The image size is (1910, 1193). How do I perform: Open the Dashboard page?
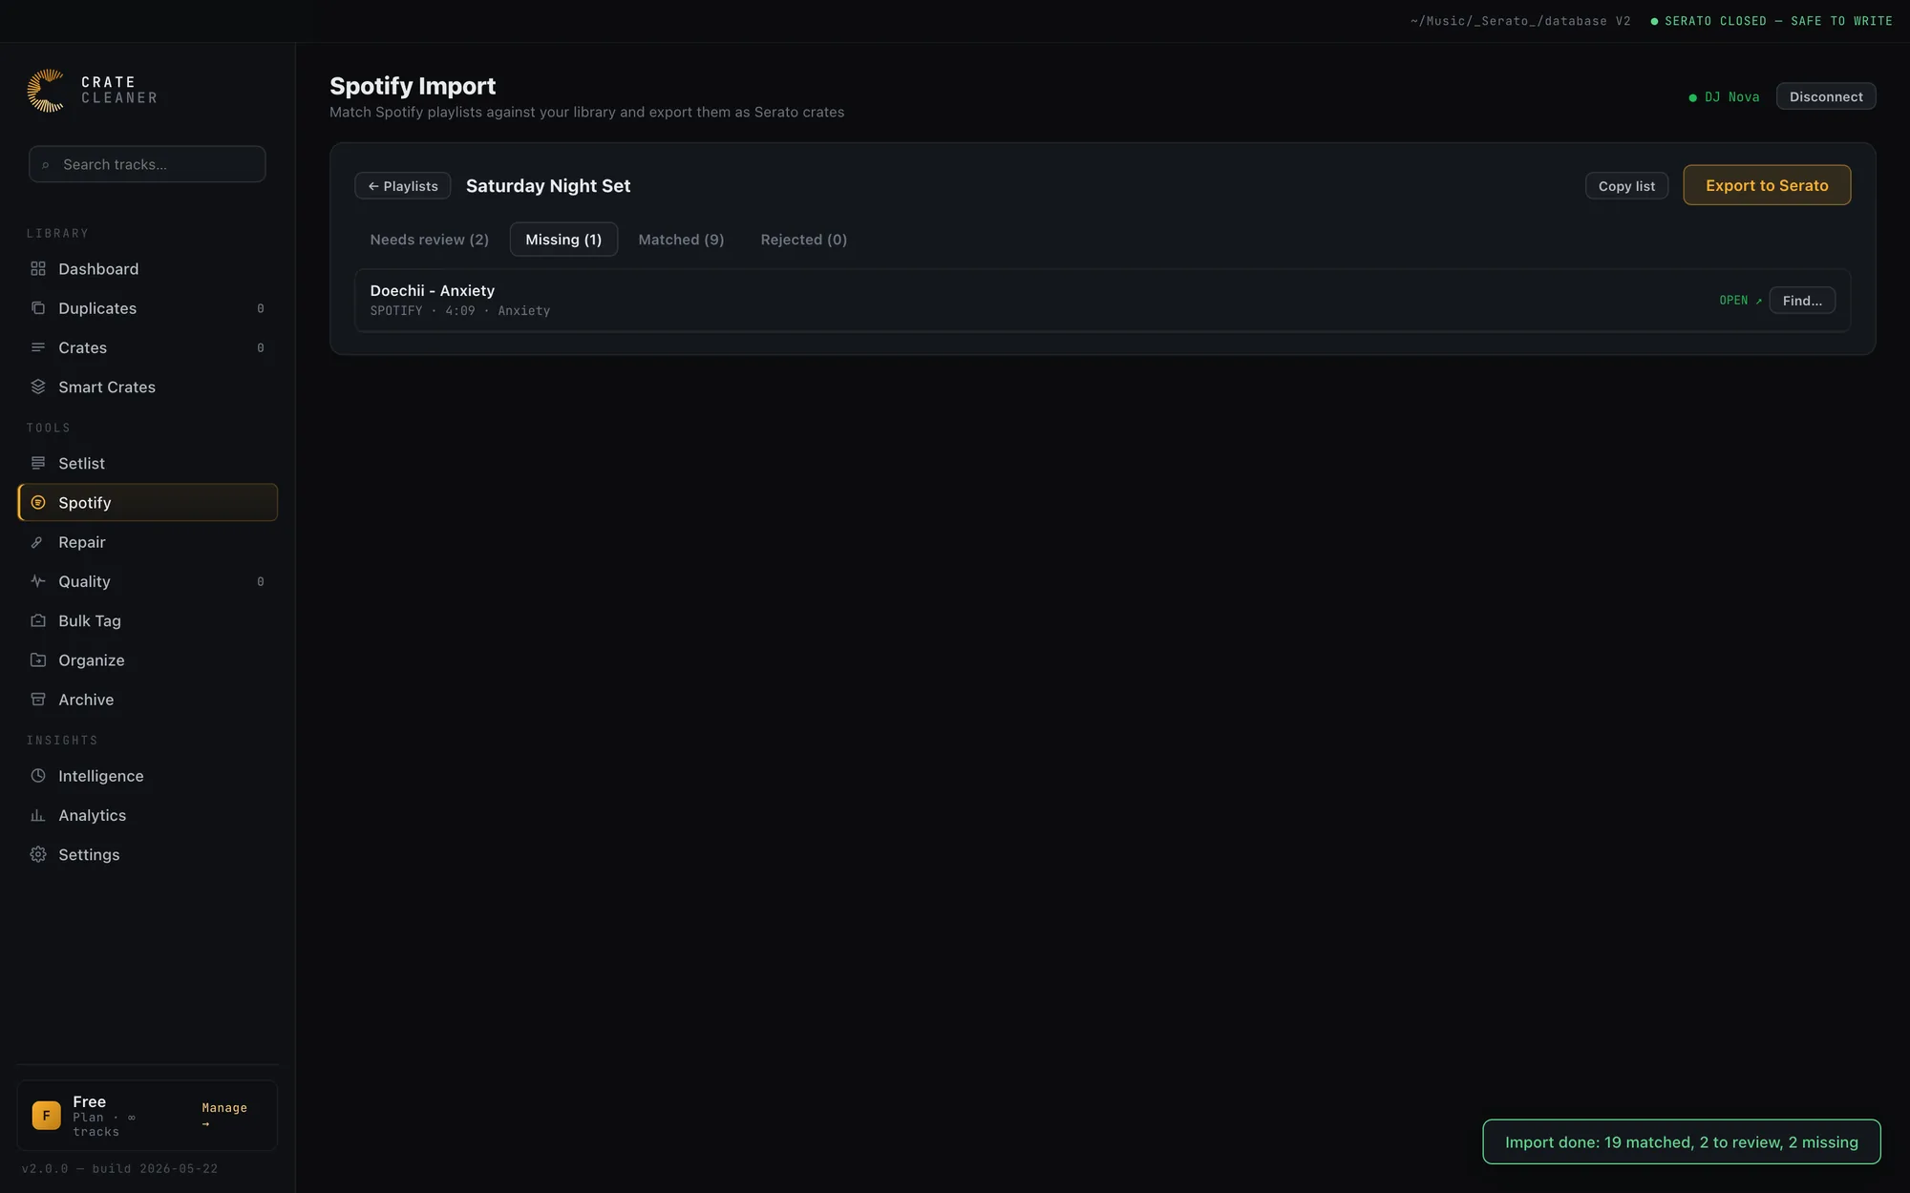coord(148,269)
